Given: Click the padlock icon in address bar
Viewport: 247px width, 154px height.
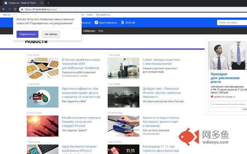Looking at the screenshot, I should click(x=22, y=9).
